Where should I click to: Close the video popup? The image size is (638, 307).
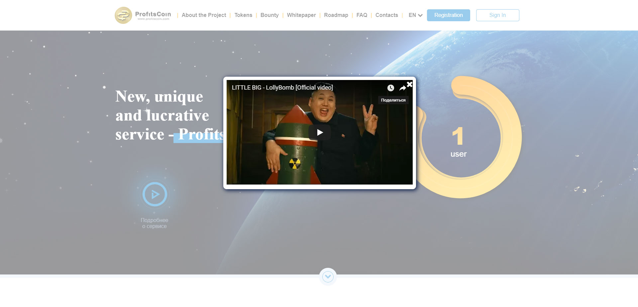pyautogui.click(x=410, y=84)
